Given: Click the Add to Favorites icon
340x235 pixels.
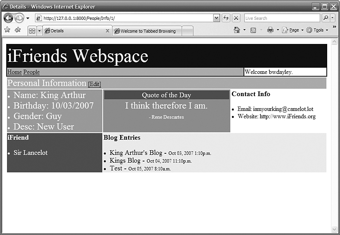Looking at the screenshot, I should pos(18,30).
